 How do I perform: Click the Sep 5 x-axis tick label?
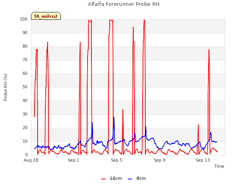tap(117, 160)
